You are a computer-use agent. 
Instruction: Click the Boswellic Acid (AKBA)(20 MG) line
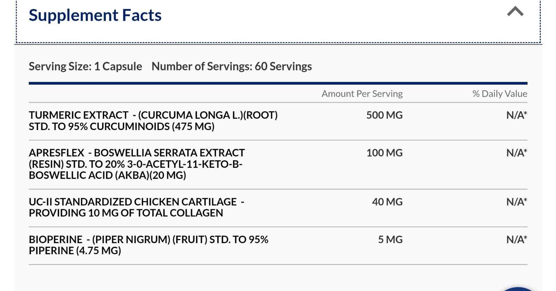[x=107, y=175]
